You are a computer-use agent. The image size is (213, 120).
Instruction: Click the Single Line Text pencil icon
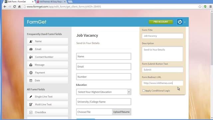point(31,97)
